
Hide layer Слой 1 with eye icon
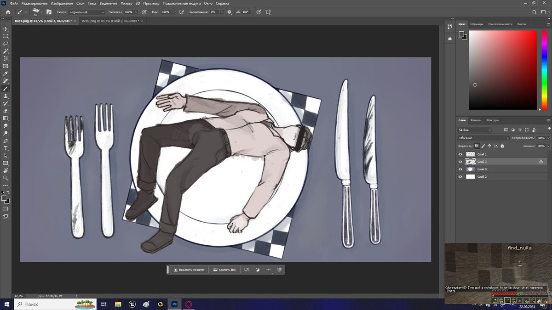460,154
